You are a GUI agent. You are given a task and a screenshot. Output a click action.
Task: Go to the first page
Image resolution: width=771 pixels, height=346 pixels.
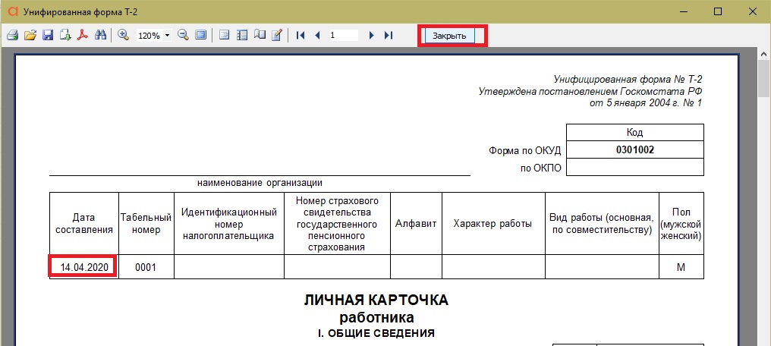click(x=301, y=36)
